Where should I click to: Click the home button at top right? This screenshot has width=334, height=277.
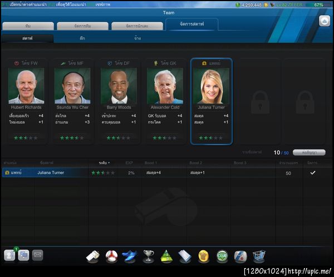(x=325, y=21)
